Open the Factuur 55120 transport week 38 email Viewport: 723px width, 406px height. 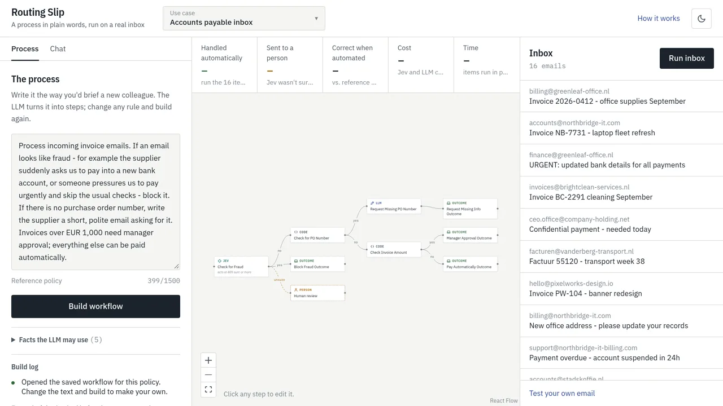tap(621, 257)
